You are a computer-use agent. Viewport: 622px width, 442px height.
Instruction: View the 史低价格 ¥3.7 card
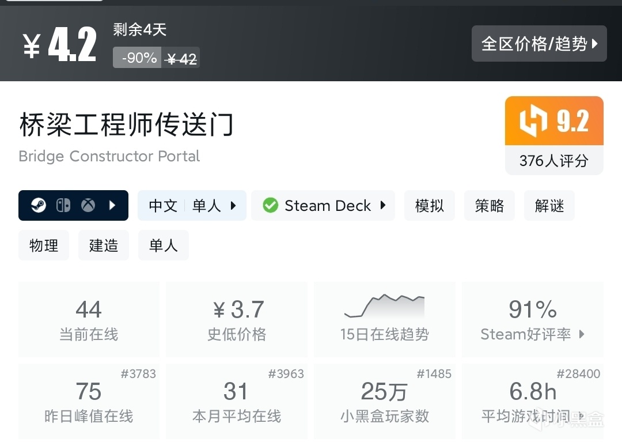click(x=237, y=319)
